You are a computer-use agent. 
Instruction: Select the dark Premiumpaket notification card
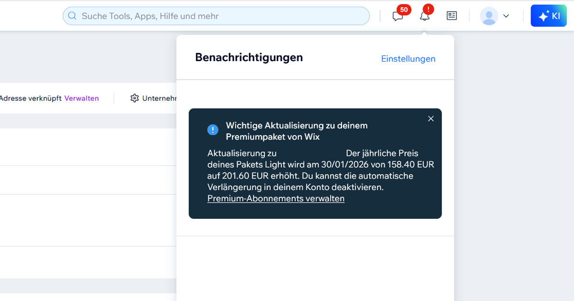(315, 163)
